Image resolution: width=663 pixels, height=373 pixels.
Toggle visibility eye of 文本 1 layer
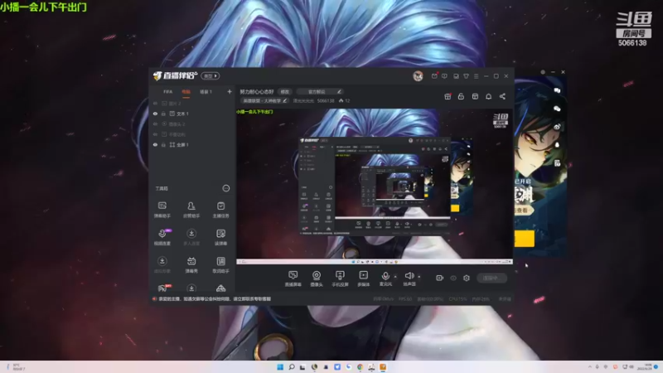[x=155, y=114]
